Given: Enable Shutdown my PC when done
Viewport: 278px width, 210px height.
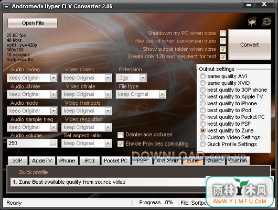Looking at the screenshot, I should click(x=223, y=33).
